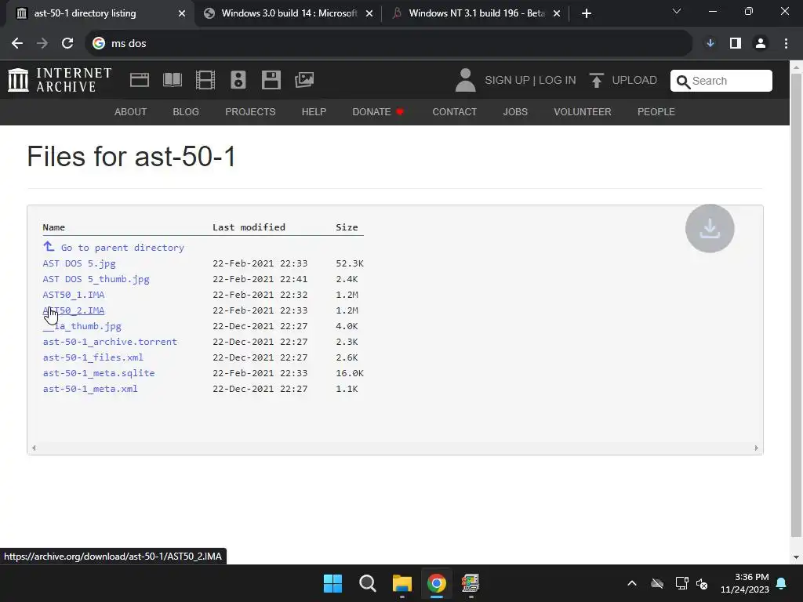Click DONATE in the nav bar
Viewport: 803px width, 602px height.
click(x=378, y=111)
